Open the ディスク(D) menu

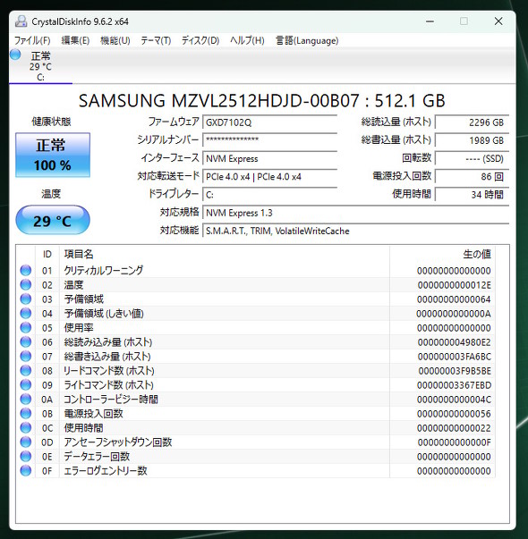200,40
